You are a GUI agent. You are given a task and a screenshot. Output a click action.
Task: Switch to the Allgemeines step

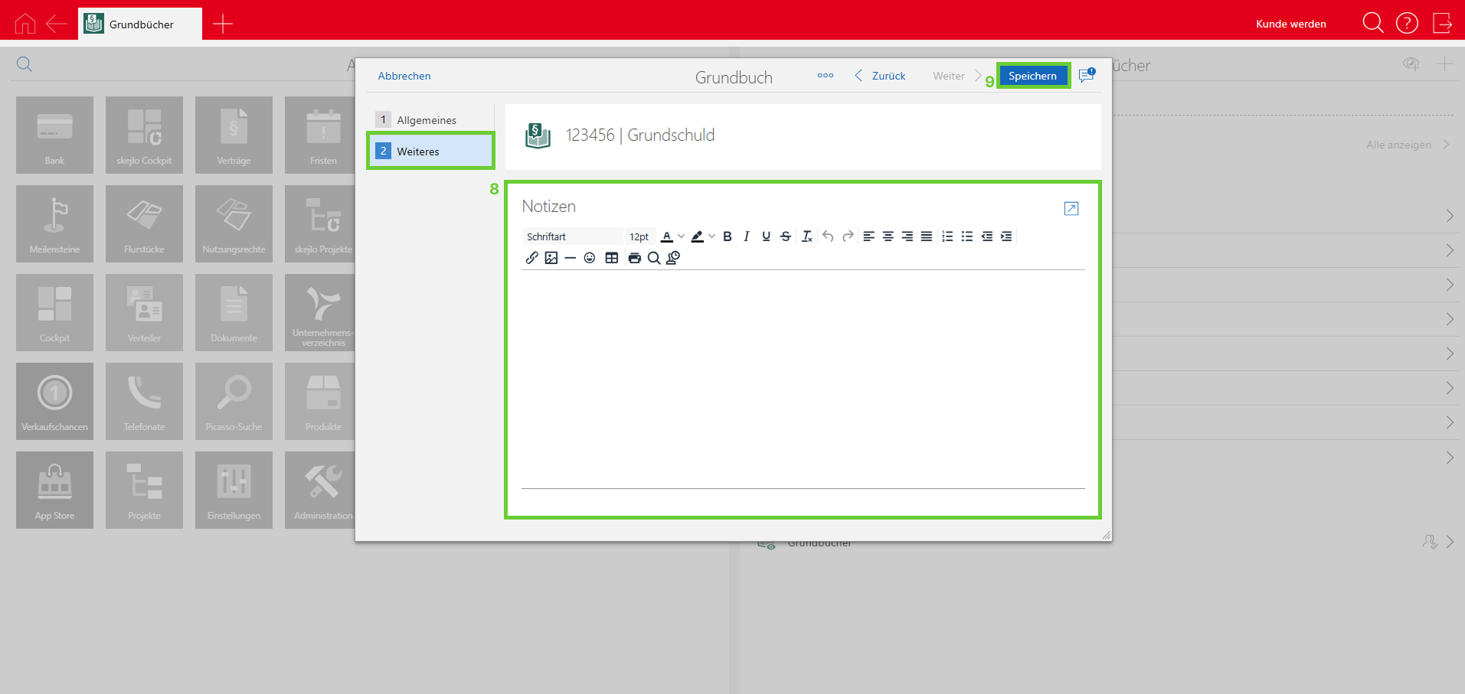pyautogui.click(x=427, y=120)
